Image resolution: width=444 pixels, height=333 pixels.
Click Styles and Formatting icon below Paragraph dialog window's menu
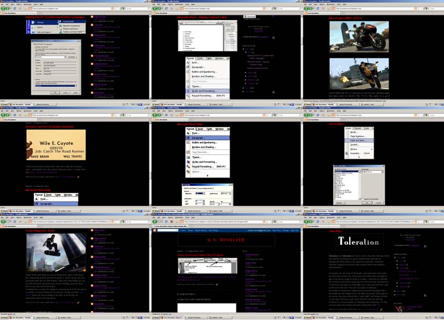pos(188,162)
